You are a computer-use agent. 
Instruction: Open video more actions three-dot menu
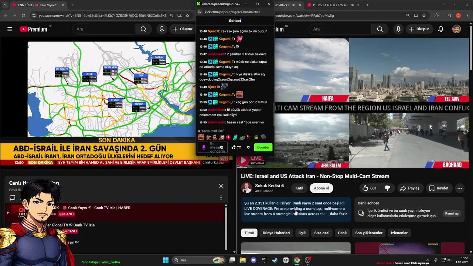point(460,188)
